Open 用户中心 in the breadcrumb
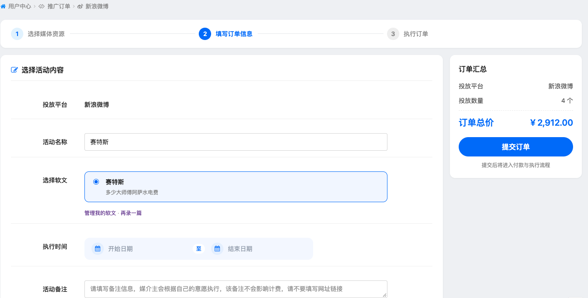588x298 pixels. pos(20,7)
